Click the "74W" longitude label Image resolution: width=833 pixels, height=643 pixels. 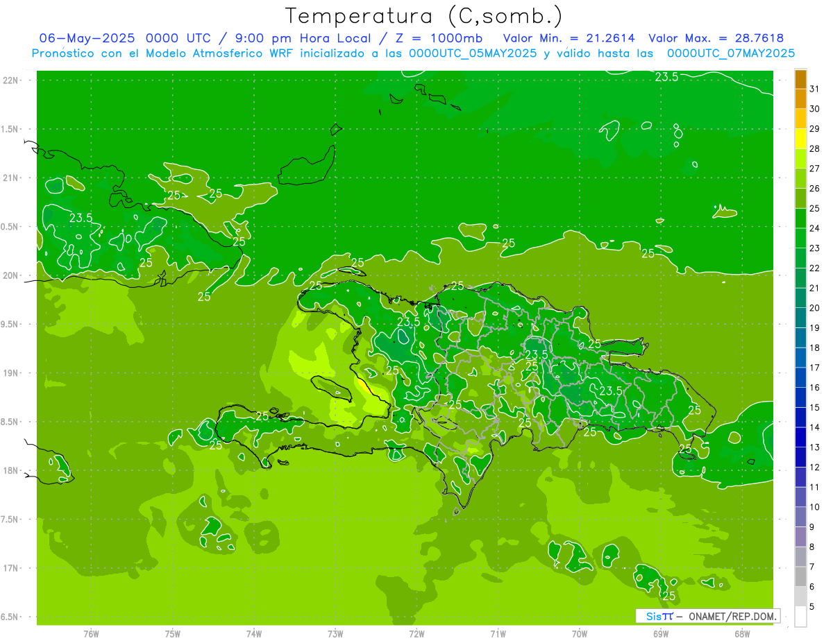point(254,634)
